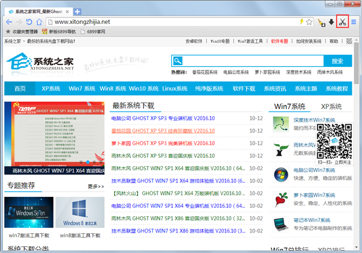Image resolution: width=362 pixels, height=253 pixels.
Task: Click the 搜索 search button
Action: point(337,61)
